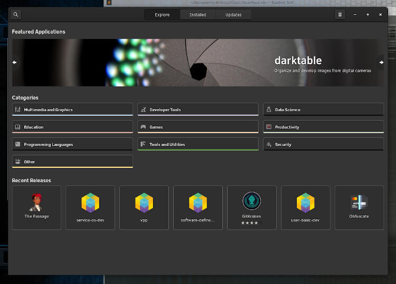Click 'software-define...' name label
The width and height of the screenshot is (396, 284).
pyautogui.click(x=198, y=220)
